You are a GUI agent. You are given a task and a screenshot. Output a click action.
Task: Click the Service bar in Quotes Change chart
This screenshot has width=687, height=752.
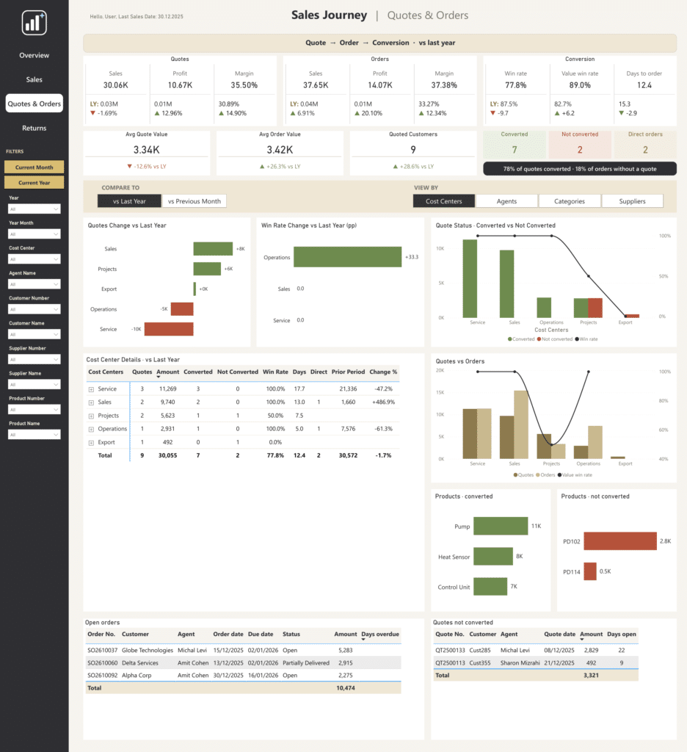[x=169, y=329]
